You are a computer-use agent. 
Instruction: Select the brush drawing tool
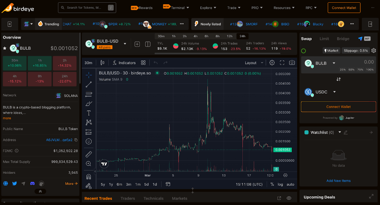pos(89,104)
